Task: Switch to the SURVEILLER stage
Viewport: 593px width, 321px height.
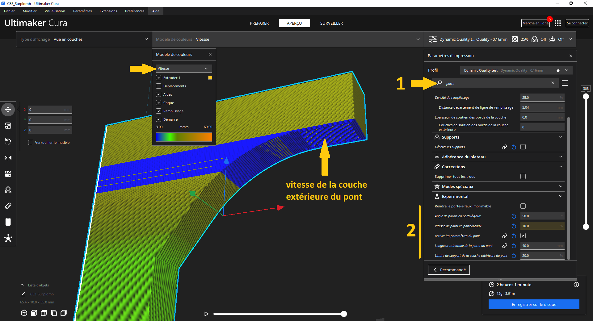Action: (331, 23)
